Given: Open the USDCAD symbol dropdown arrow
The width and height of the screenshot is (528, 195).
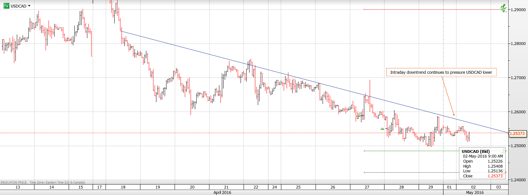Looking at the screenshot, I should 29,6.
